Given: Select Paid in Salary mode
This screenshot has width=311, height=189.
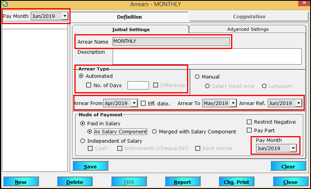Looking at the screenshot, I should pyautogui.click(x=83, y=123).
